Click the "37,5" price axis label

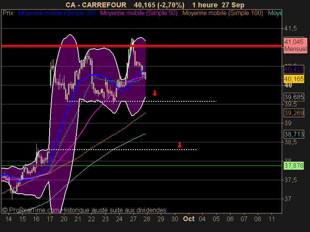coord(290,180)
